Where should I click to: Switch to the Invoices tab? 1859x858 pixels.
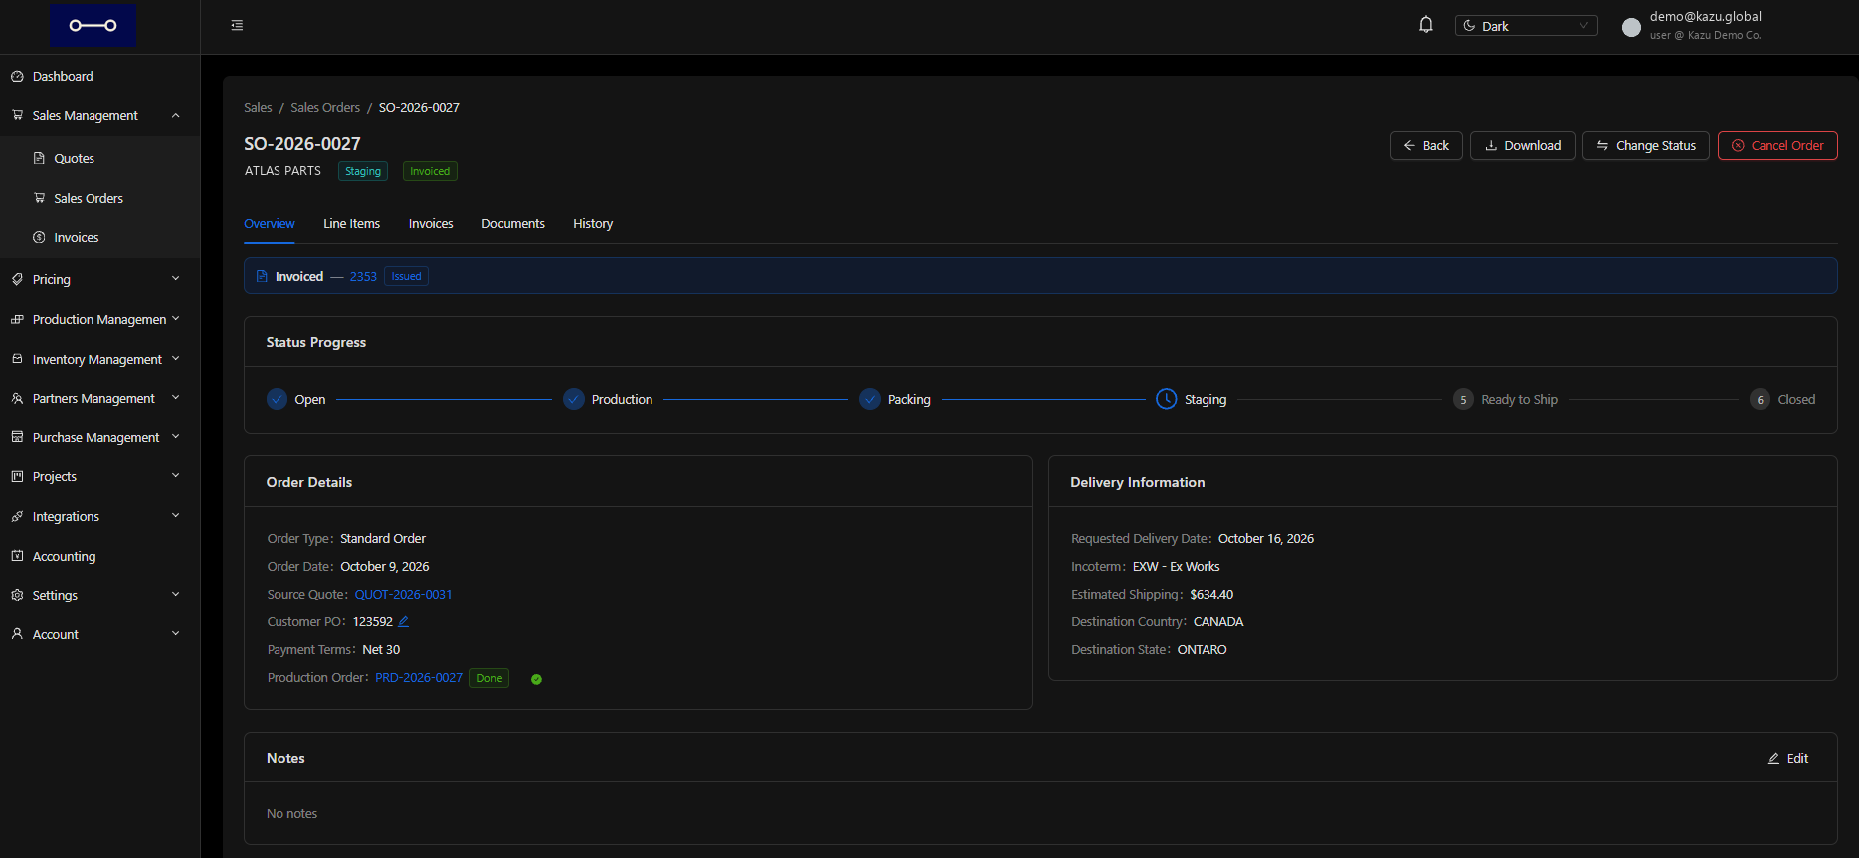[x=431, y=224]
